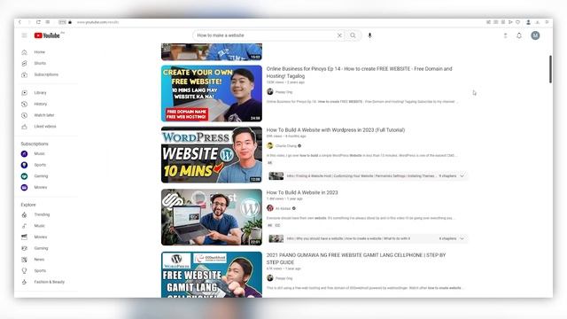Clear the search box with the X
The image size is (567, 319).
click(339, 35)
